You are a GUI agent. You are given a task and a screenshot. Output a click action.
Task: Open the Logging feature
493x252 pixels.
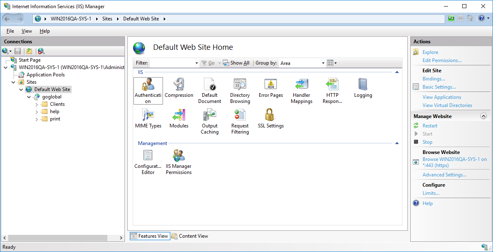[x=363, y=88]
